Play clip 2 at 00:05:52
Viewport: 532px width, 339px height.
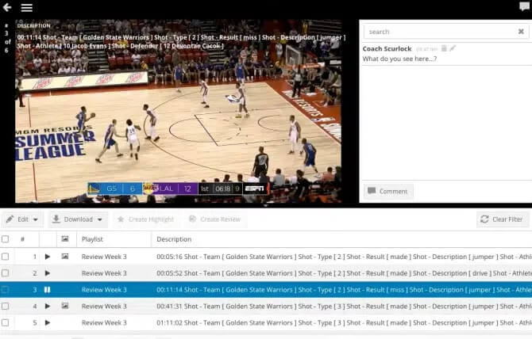(48, 273)
